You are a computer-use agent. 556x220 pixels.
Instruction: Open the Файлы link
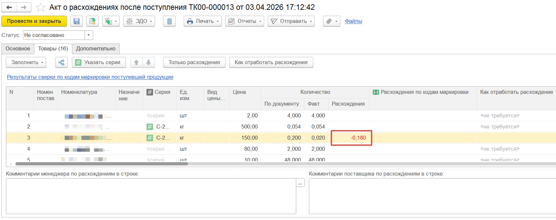353,21
